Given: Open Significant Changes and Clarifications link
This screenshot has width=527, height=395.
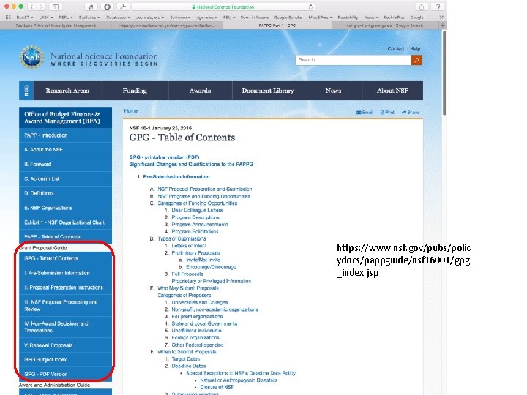Looking at the screenshot, I should pyautogui.click(x=191, y=165).
